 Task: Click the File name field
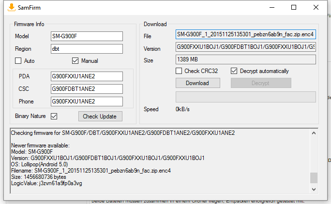(246, 34)
